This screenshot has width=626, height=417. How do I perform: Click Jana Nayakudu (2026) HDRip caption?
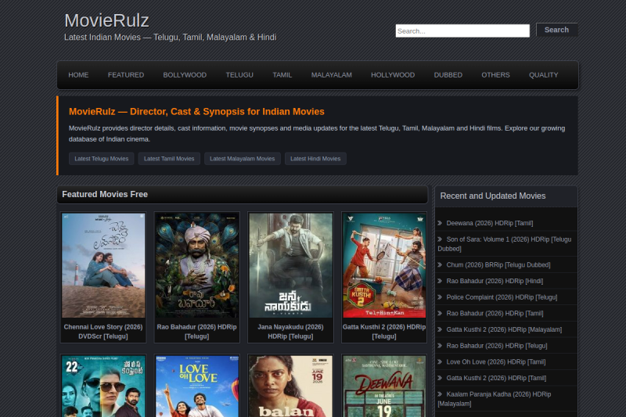(290, 332)
